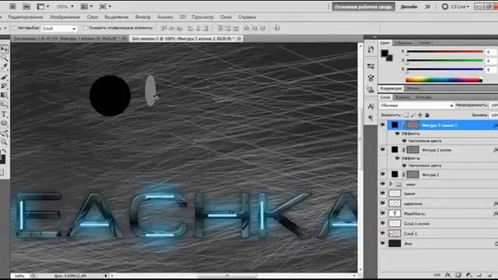Select the Brush tool
This screenshot has width=498, height=280.
point(4,77)
